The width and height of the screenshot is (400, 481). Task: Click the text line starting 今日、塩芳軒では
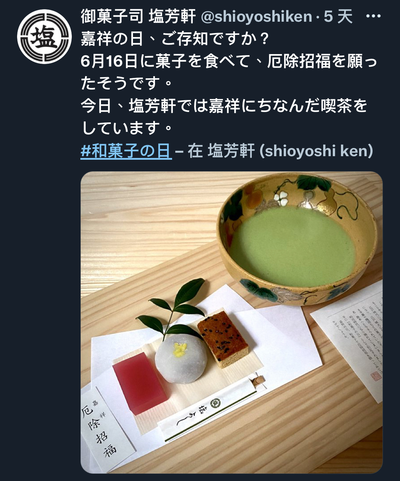coord(224,106)
